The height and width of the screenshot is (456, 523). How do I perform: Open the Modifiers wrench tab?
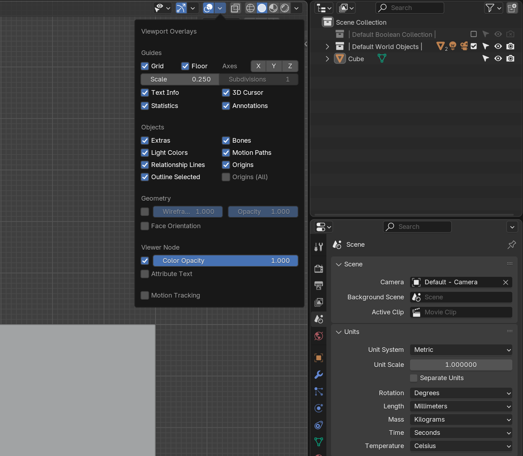319,374
